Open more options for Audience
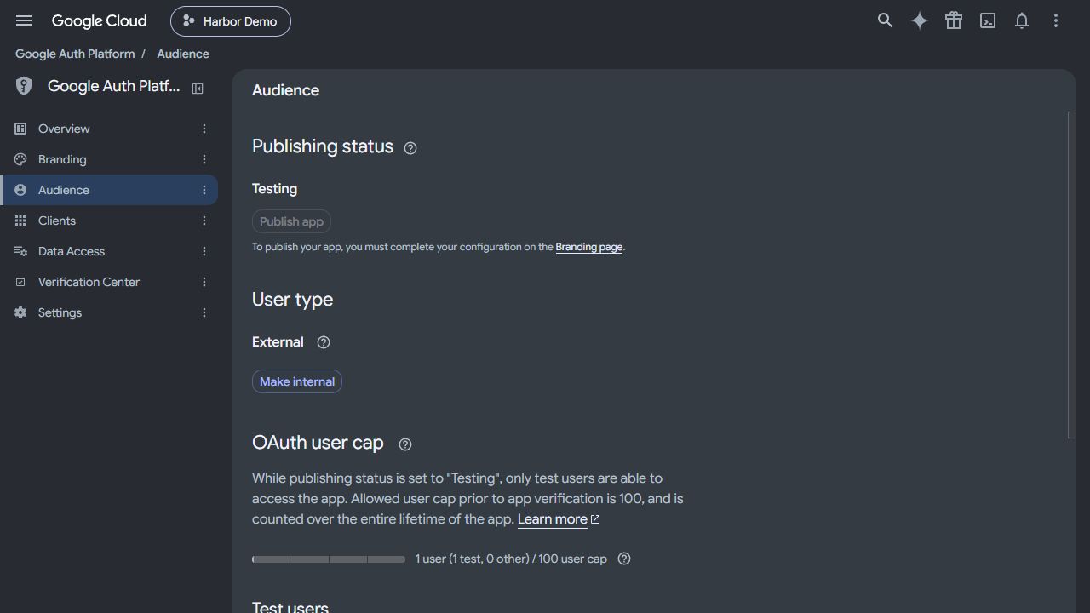The height and width of the screenshot is (613, 1090). point(204,190)
